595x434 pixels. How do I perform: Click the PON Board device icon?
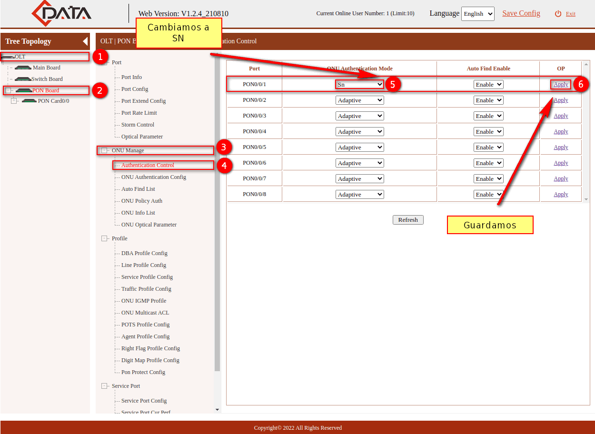pyautogui.click(x=23, y=90)
